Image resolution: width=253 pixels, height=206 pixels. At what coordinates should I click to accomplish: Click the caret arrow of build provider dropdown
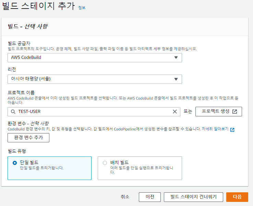(x=176, y=57)
